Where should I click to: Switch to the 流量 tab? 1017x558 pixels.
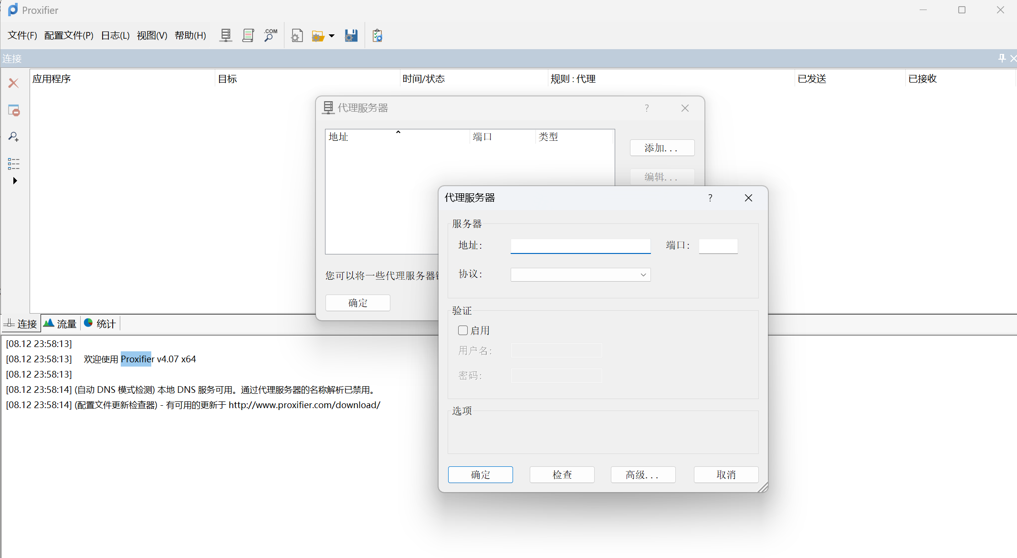(60, 324)
